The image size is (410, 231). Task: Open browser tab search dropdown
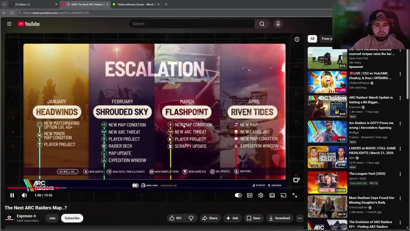pos(4,4)
